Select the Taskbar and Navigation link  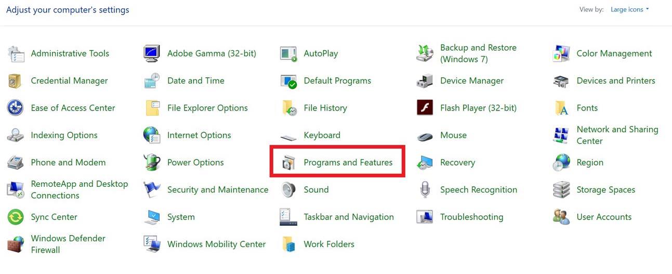click(x=349, y=217)
